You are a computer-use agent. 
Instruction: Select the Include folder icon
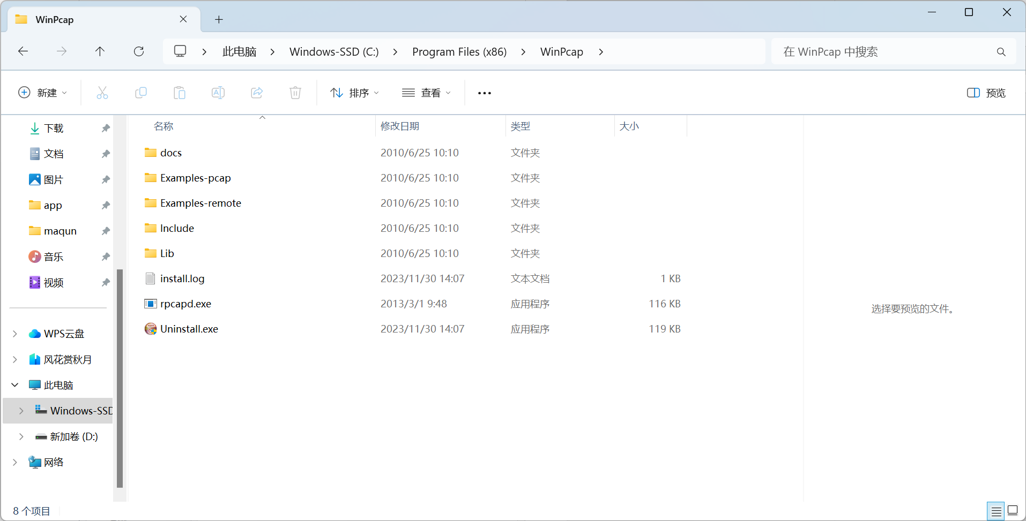[x=151, y=228]
